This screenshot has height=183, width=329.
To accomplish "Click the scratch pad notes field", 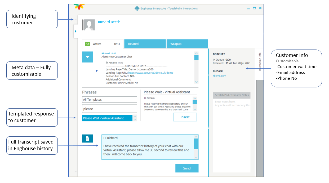I will 232,135.
